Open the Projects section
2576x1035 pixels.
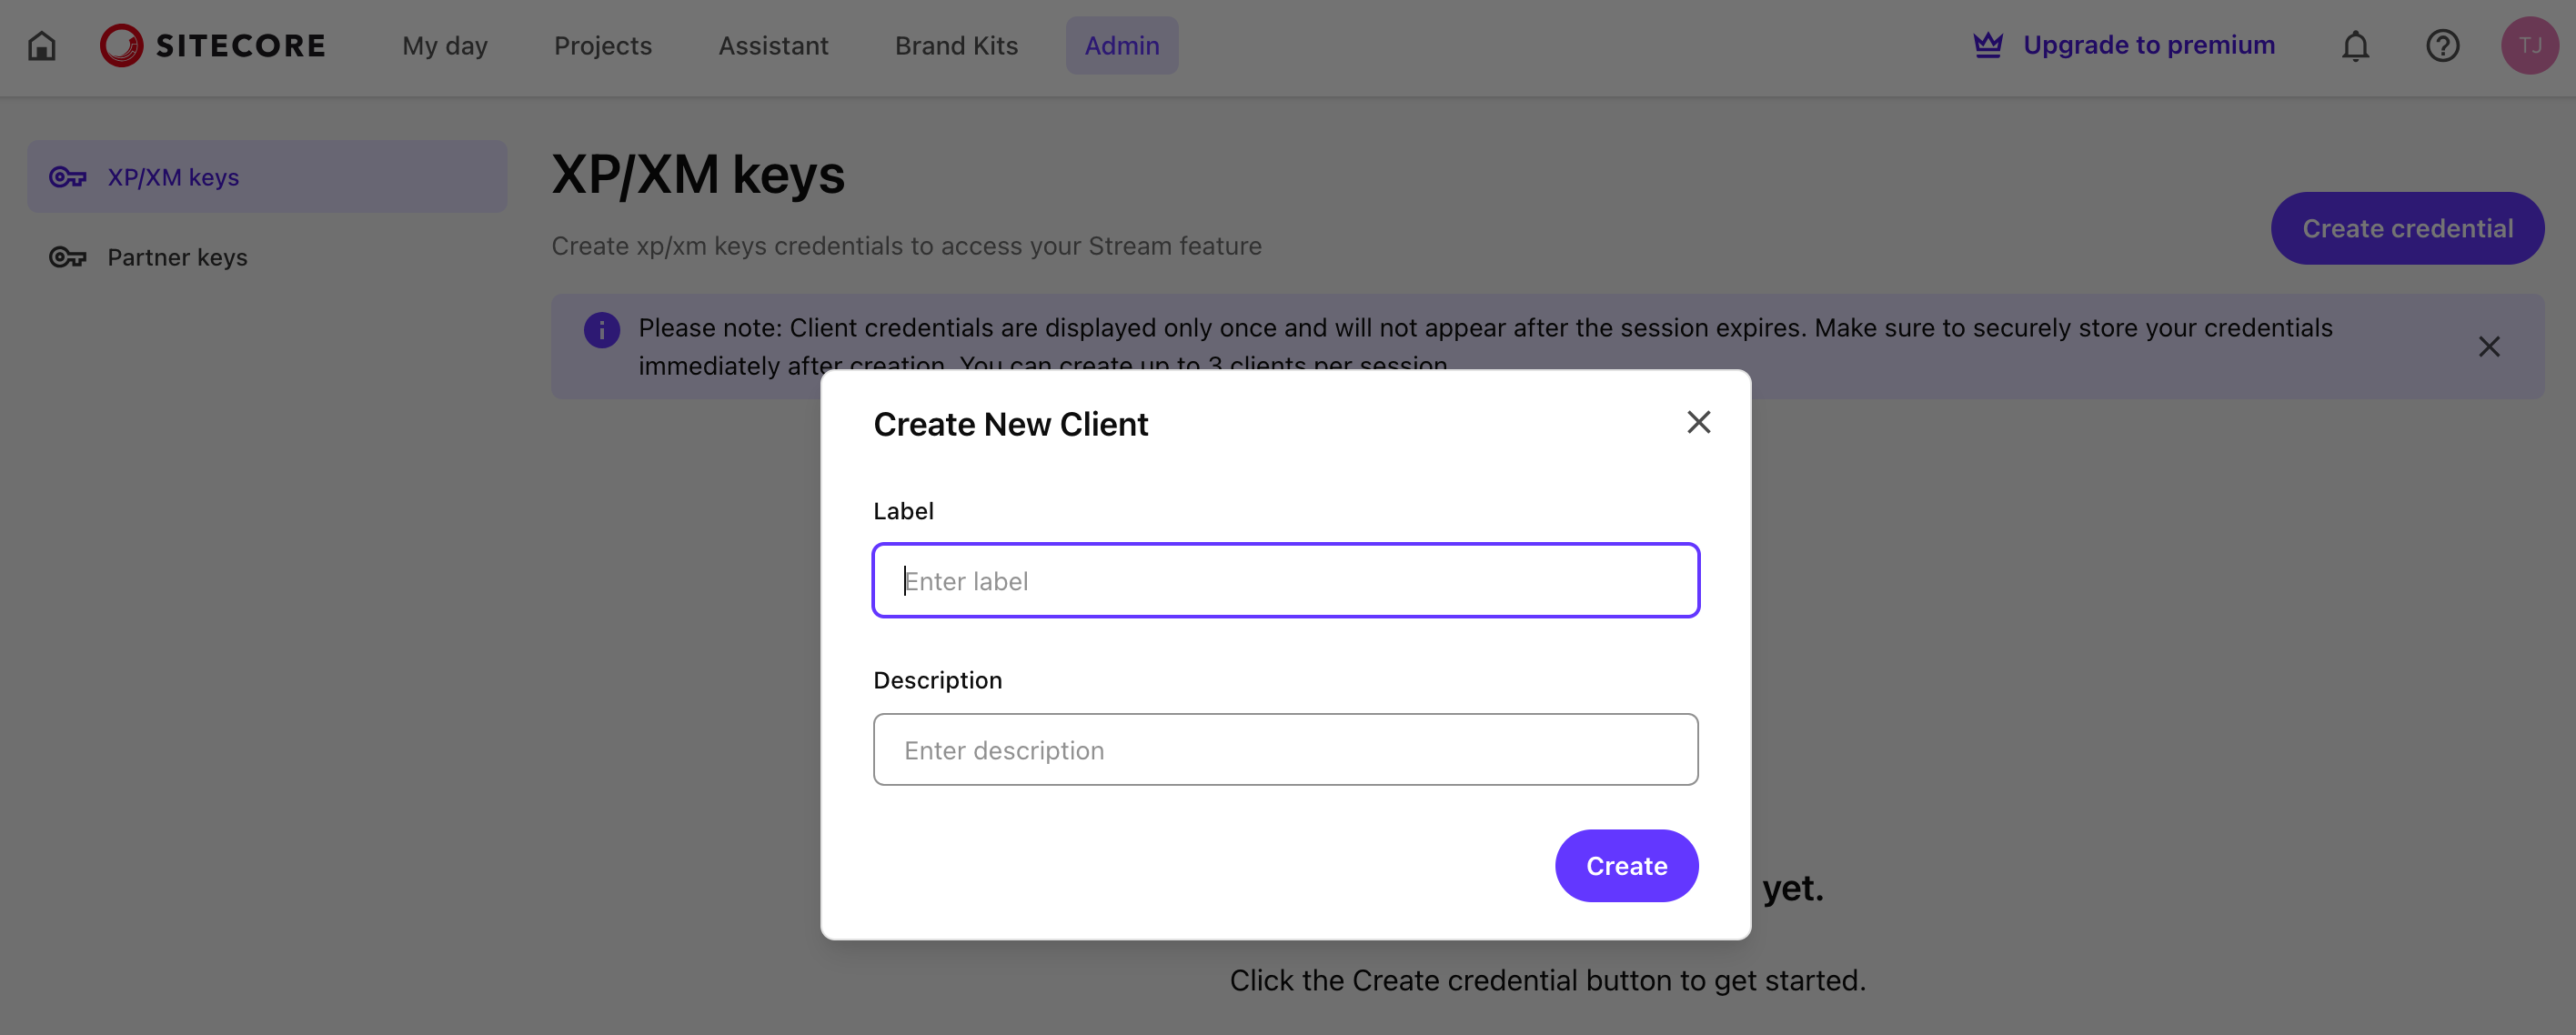(x=602, y=45)
